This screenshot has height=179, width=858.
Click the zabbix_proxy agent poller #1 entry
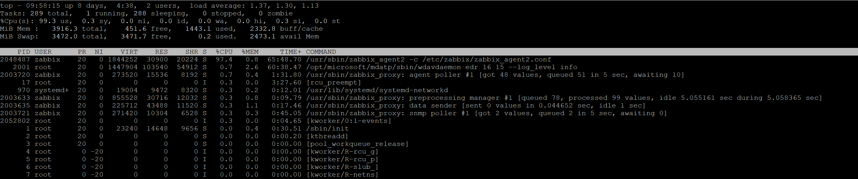[x=495, y=75]
